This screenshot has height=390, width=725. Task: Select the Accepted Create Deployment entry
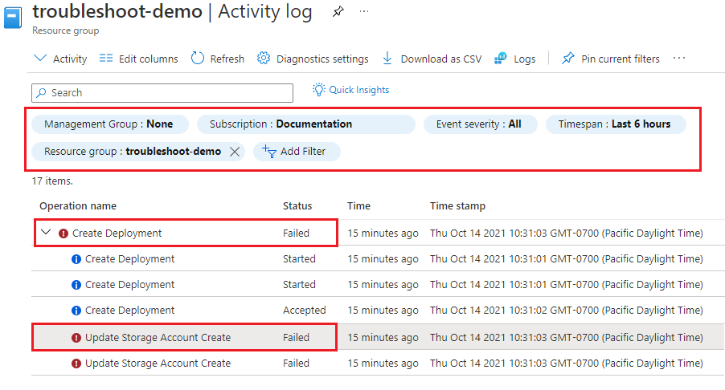pyautogui.click(x=129, y=311)
